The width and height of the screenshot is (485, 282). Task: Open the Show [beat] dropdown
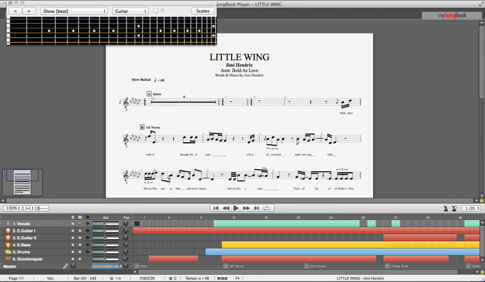[x=74, y=11]
